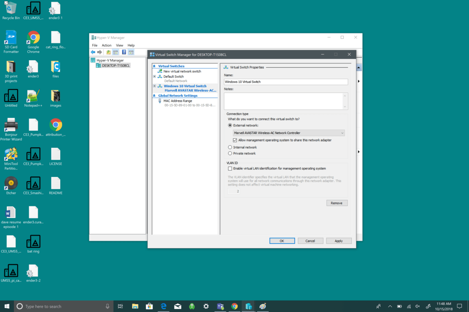Open MiniTool Partition desktop shortcut
The width and height of the screenshot is (469, 312).
pos(11,158)
